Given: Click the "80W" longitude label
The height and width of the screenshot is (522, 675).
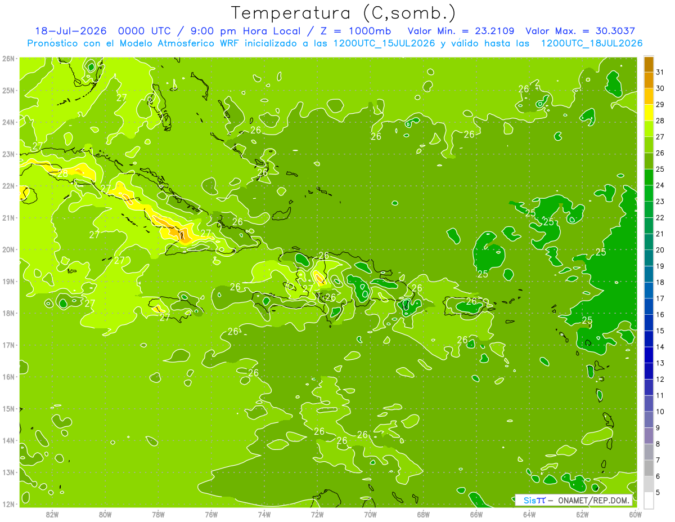Looking at the screenshot, I should pyautogui.click(x=105, y=514).
